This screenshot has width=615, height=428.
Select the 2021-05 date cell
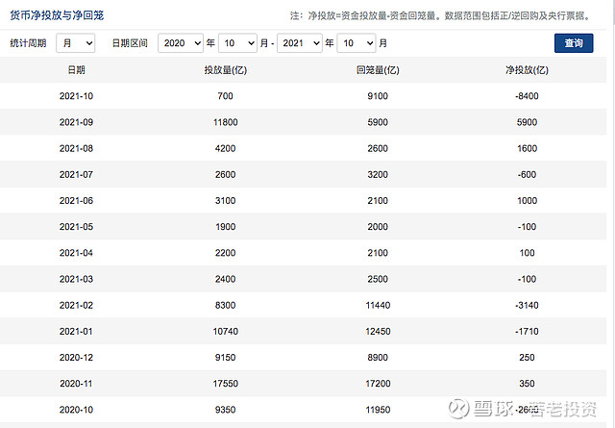pos(76,227)
